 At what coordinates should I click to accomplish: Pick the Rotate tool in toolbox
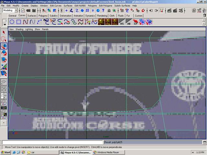point(4,53)
